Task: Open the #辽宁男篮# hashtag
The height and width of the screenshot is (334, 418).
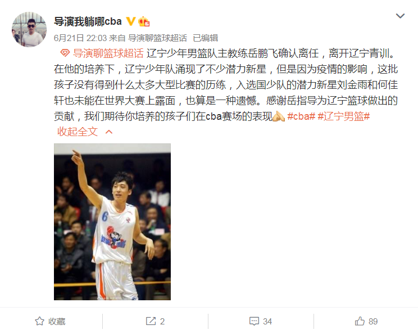Action: tap(344, 116)
